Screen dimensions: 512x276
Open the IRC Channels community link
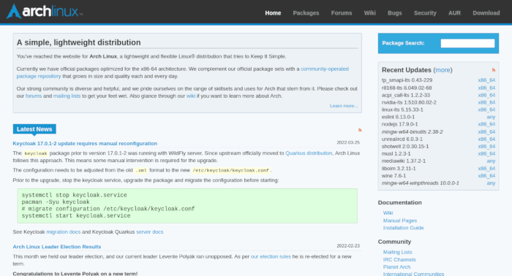point(399,260)
